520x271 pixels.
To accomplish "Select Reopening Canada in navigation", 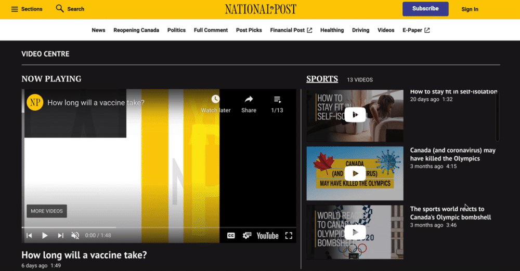I will click(136, 30).
